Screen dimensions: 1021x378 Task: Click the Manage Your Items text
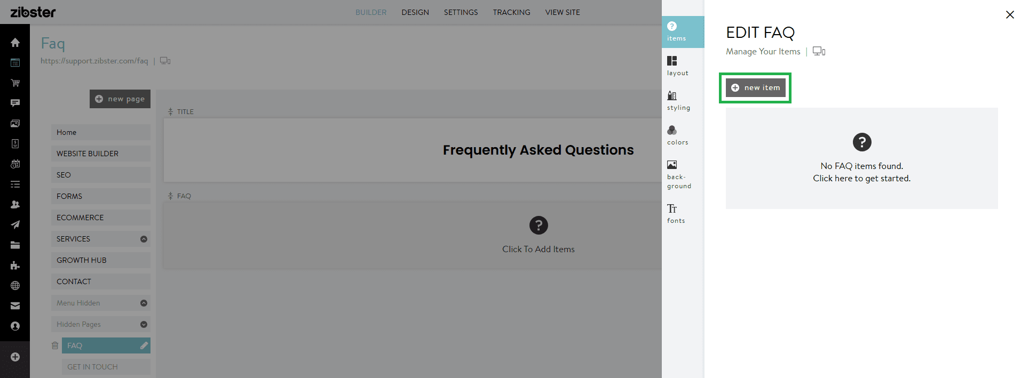point(763,51)
